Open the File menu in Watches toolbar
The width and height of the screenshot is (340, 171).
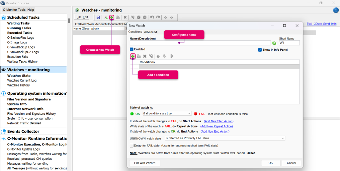pyautogui.click(x=79, y=17)
